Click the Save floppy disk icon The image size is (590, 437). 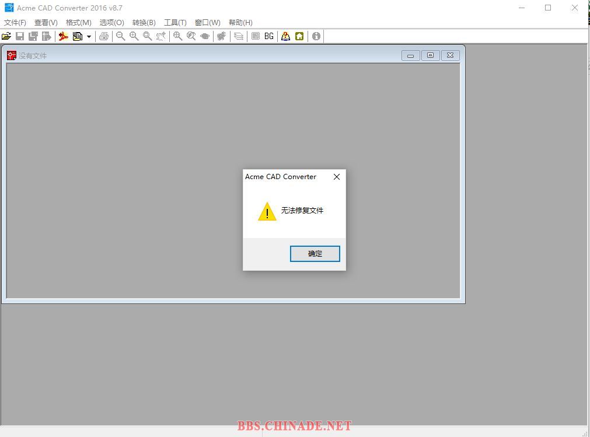[20, 36]
